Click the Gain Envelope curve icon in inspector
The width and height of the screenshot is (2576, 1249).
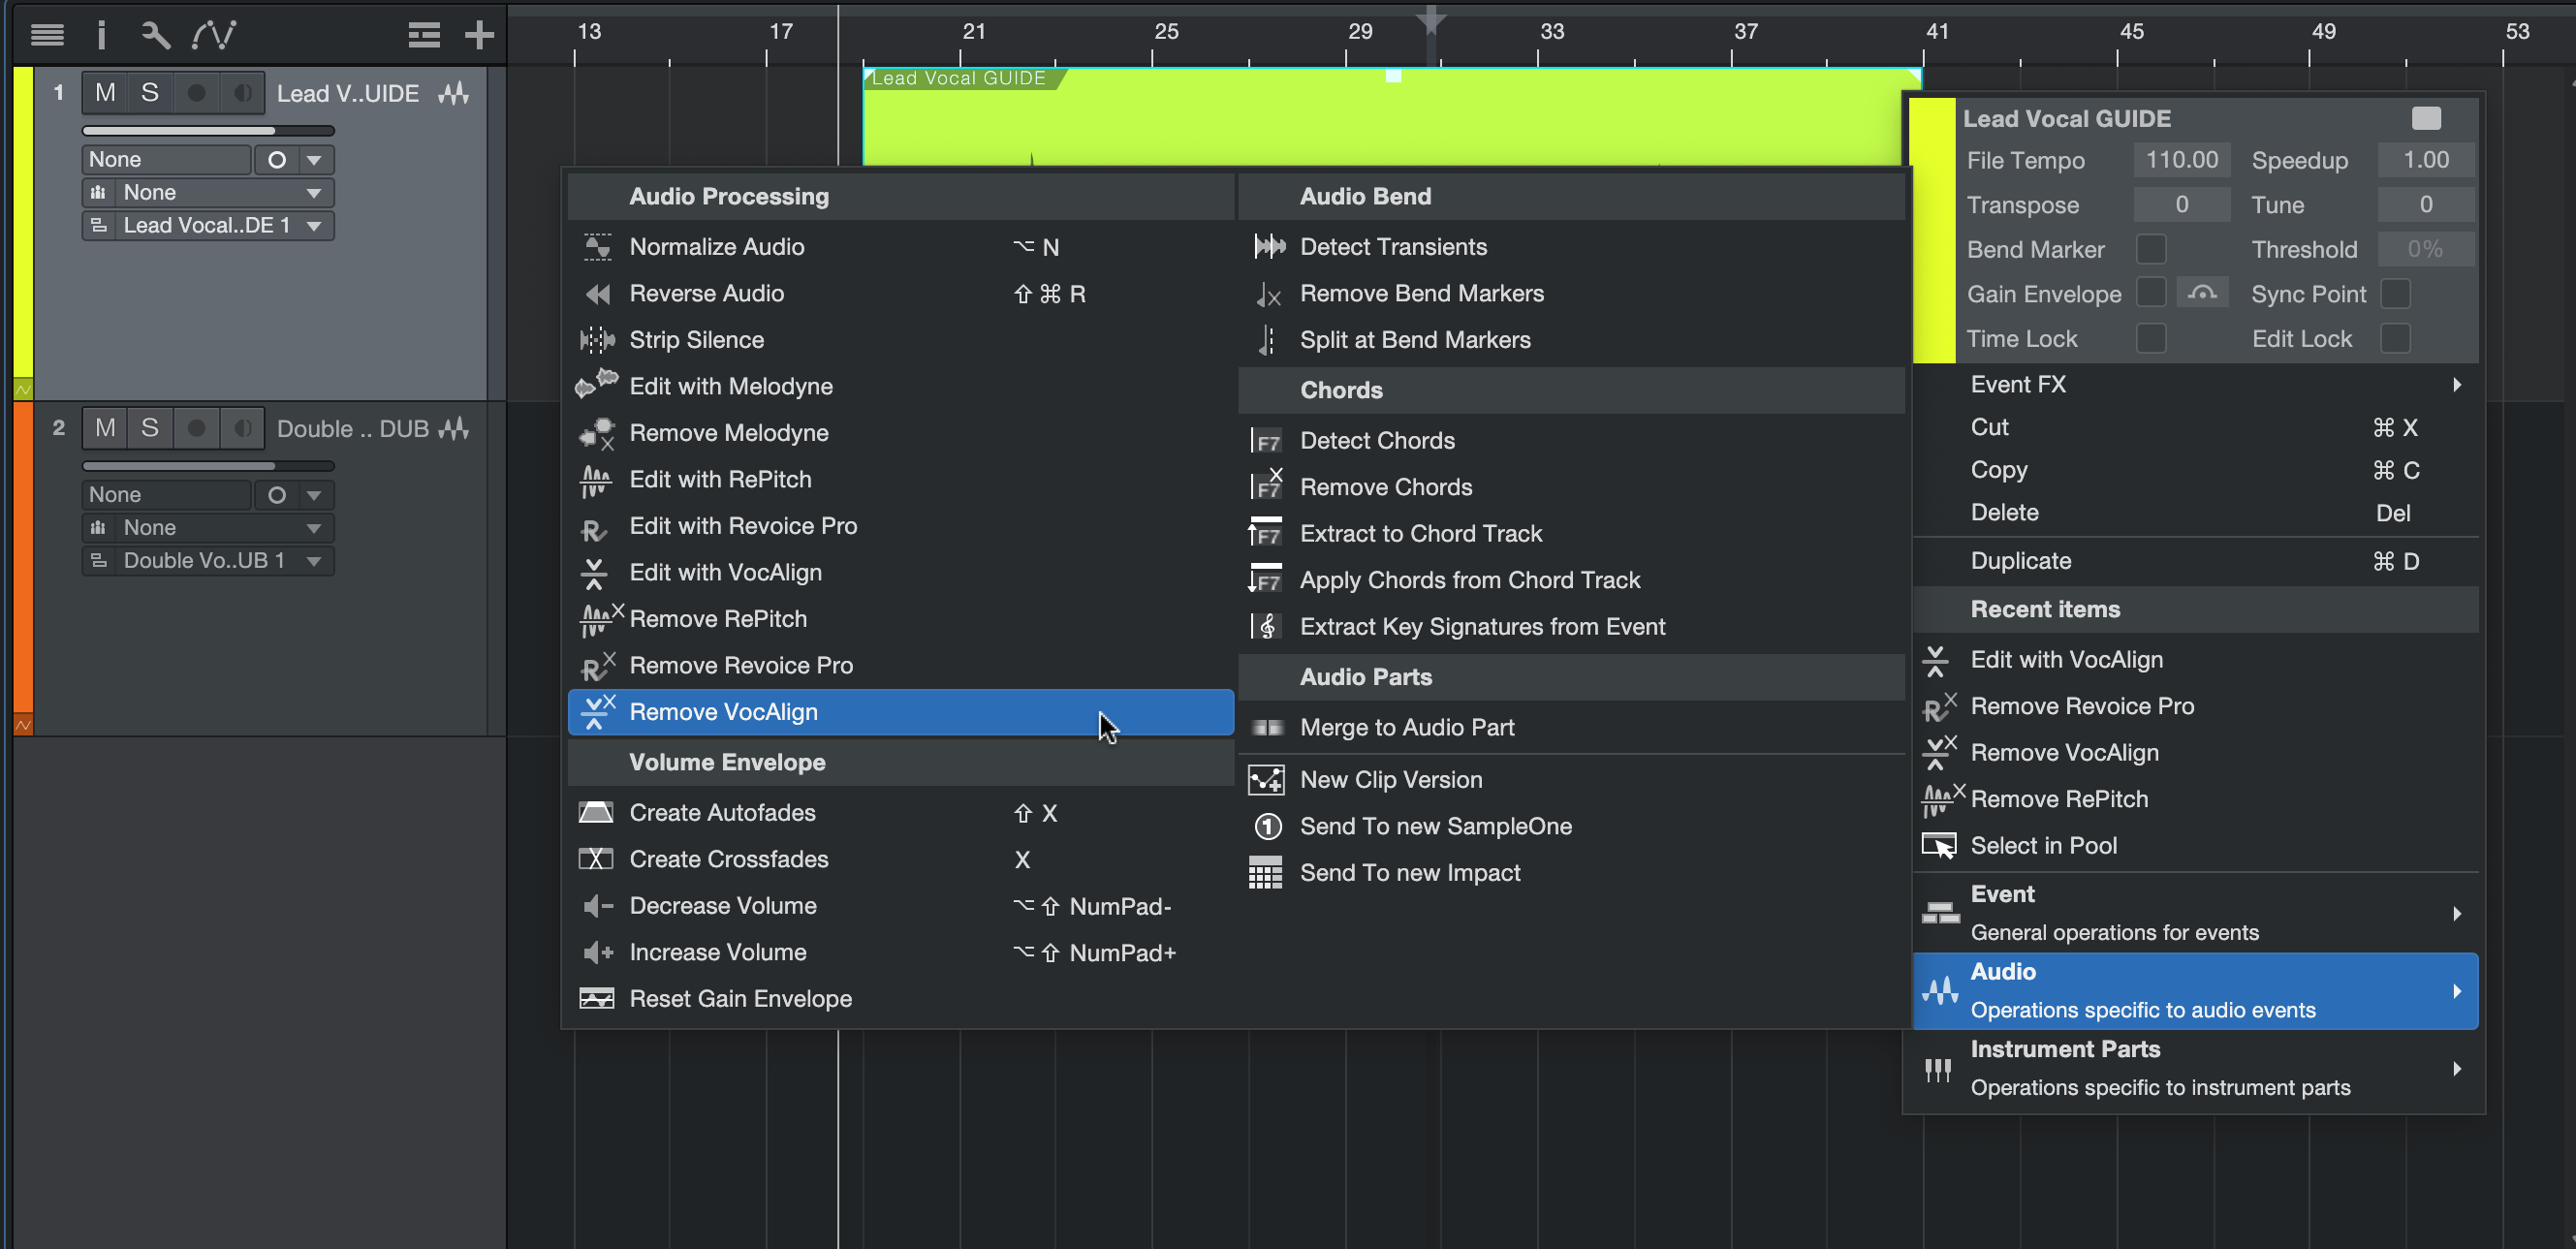coord(2203,292)
